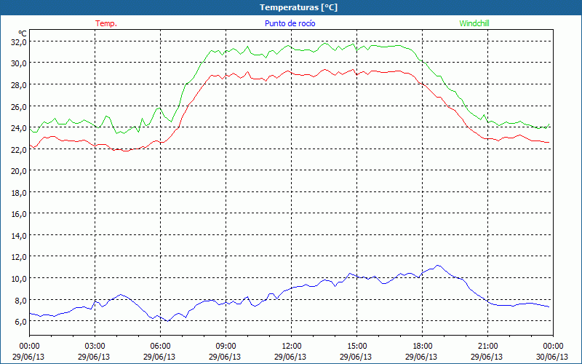582x364 pixels.
Task: Click the 09:00 time axis label
Action: [x=226, y=347]
